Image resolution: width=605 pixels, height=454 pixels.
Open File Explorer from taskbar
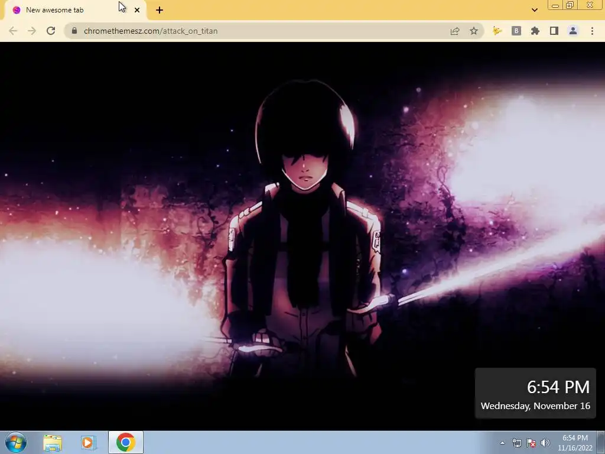(53, 443)
